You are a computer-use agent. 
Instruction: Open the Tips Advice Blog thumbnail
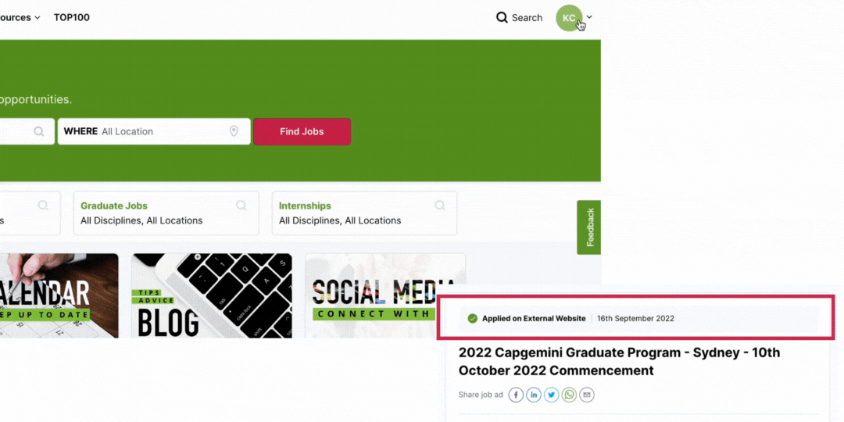[x=212, y=295]
